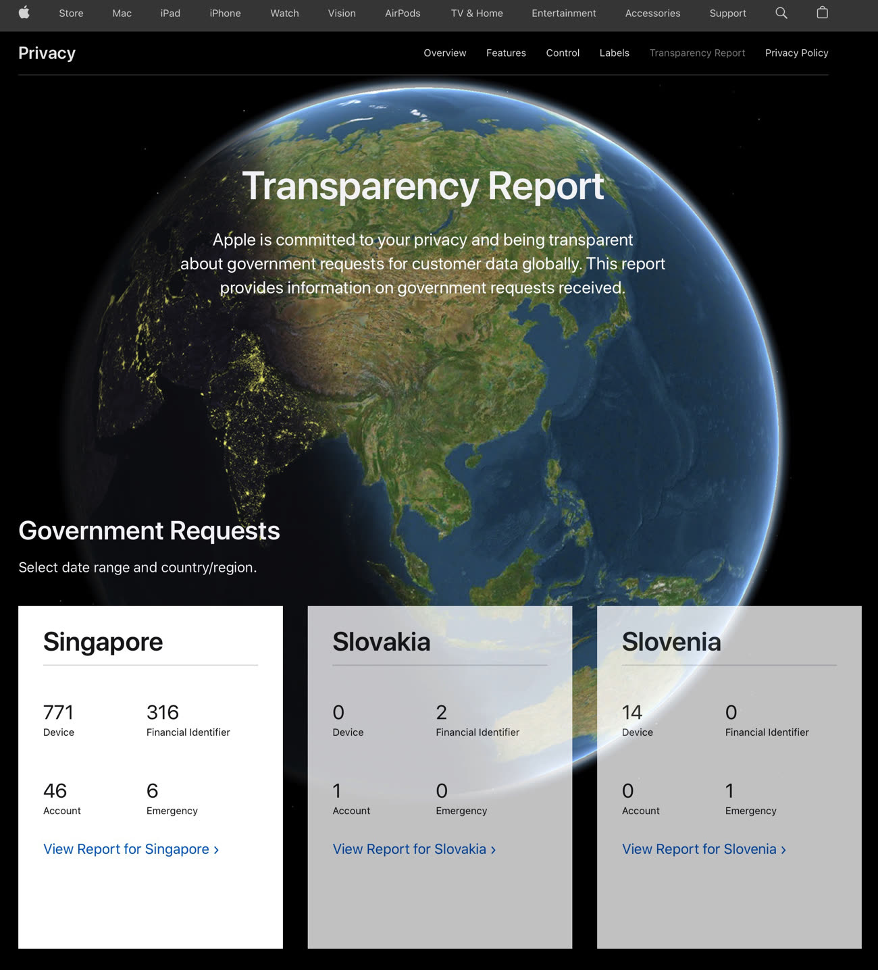Select Watch in the top navigation
The width and height of the screenshot is (878, 970).
tap(284, 14)
